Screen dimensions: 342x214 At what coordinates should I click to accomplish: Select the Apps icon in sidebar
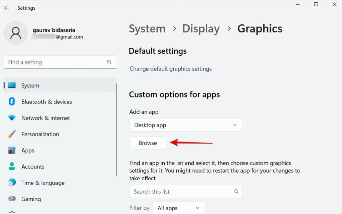pyautogui.click(x=11, y=150)
